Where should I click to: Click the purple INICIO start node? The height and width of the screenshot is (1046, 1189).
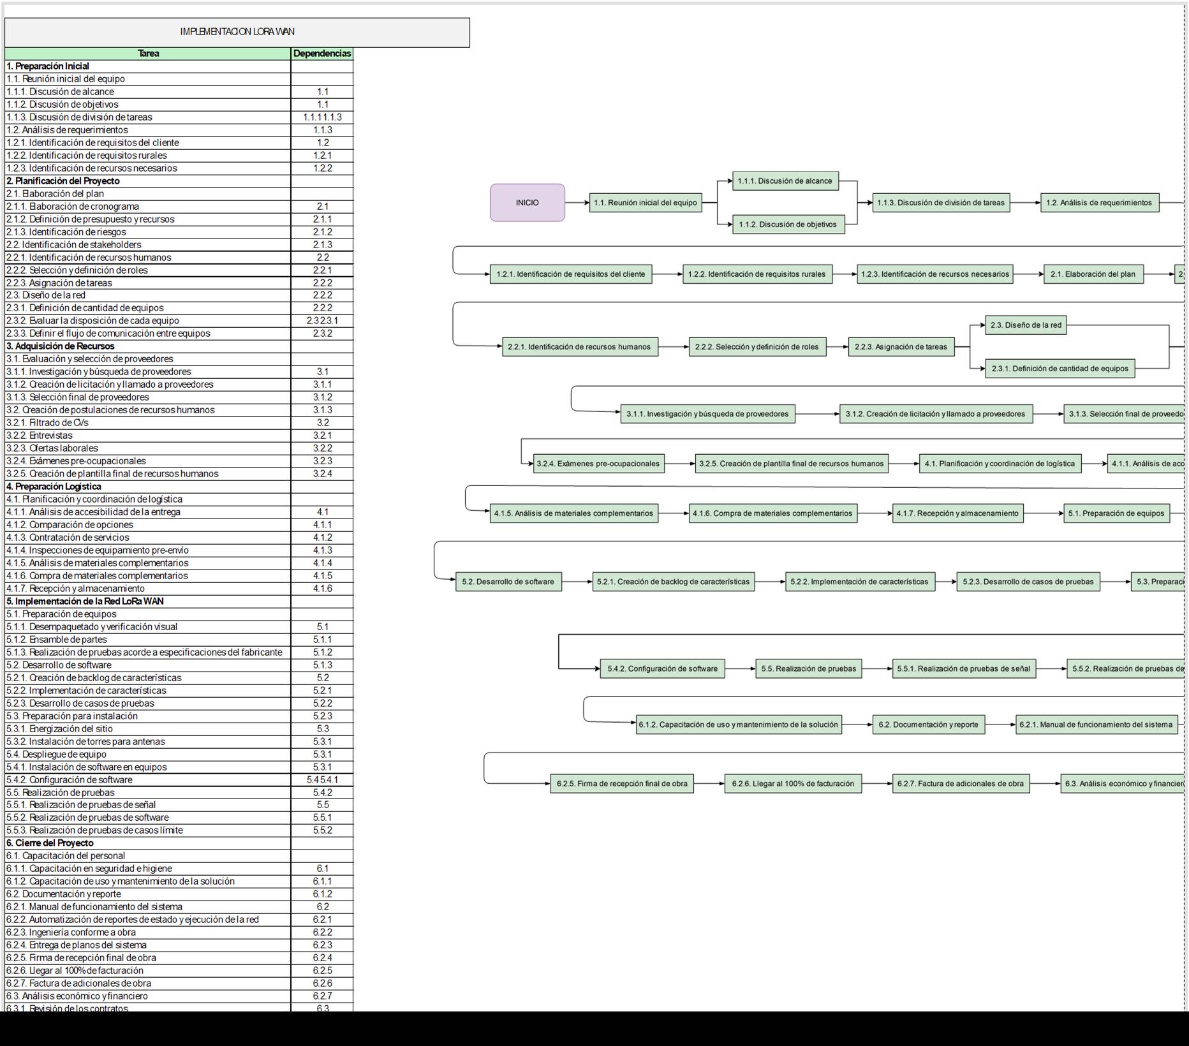click(527, 203)
